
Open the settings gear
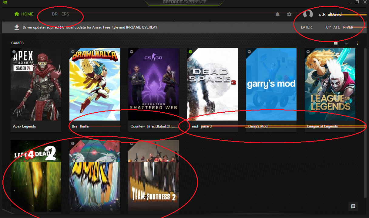(289, 14)
